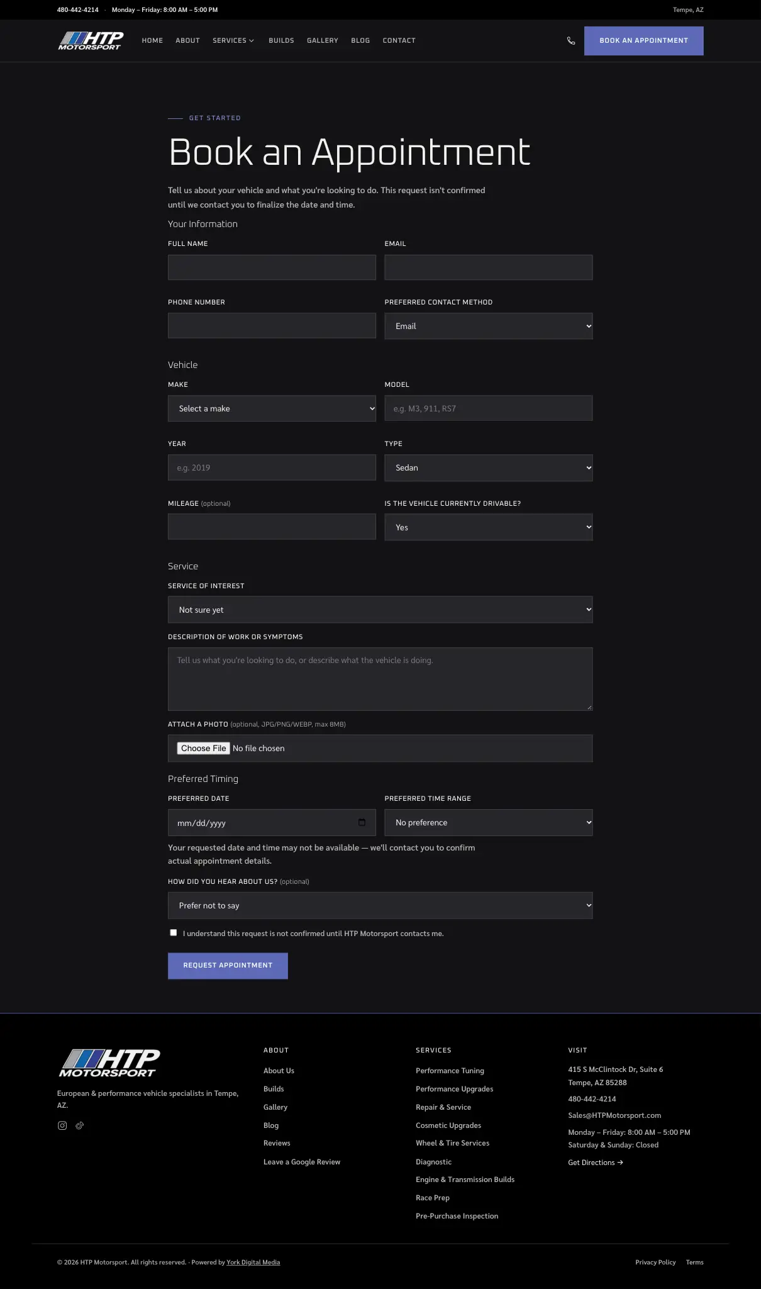Click the phone icon in header
Image resolution: width=761 pixels, height=1289 pixels.
(x=571, y=41)
